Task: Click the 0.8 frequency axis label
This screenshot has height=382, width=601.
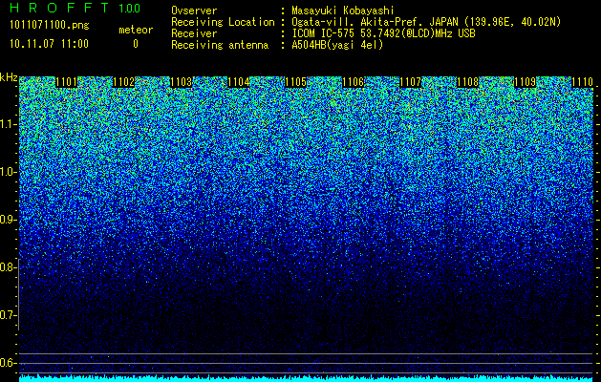Action: 7,267
